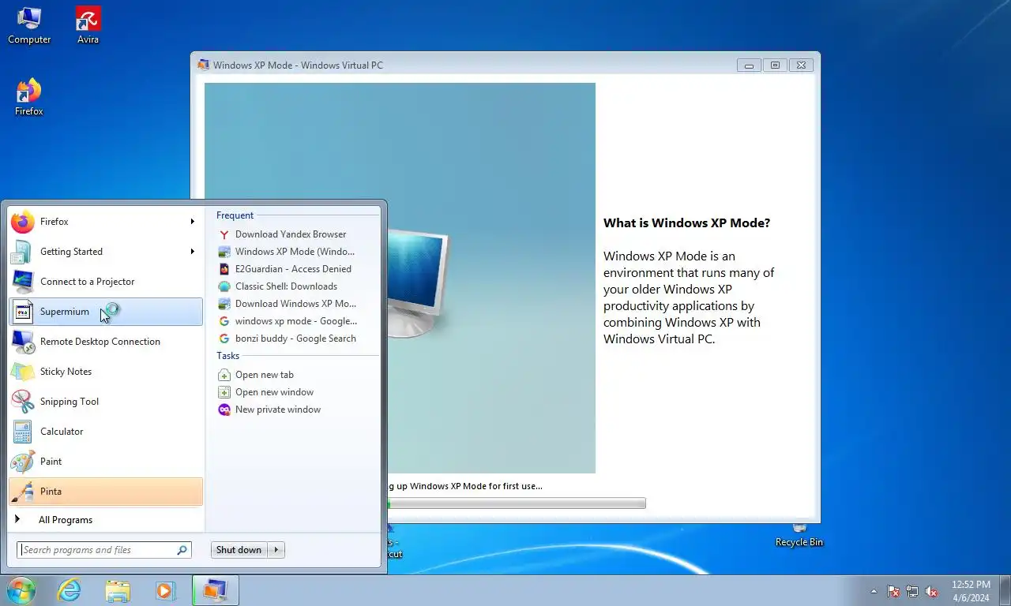Click the "Tasks" section header
The width and height of the screenshot is (1011, 606).
[x=228, y=356]
